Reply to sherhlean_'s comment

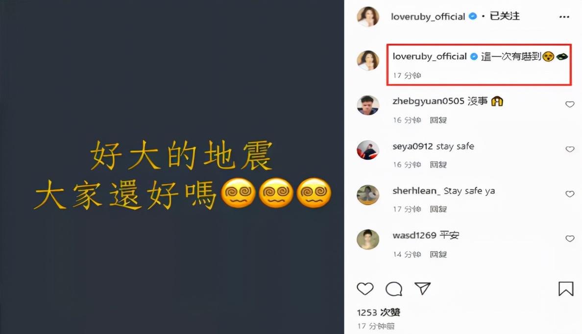pyautogui.click(x=438, y=209)
